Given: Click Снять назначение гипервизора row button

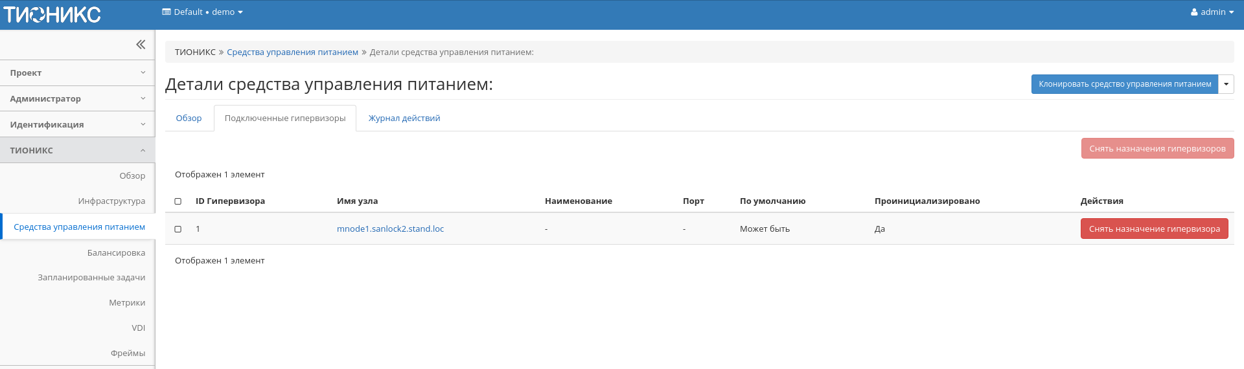Looking at the screenshot, I should pos(1154,229).
